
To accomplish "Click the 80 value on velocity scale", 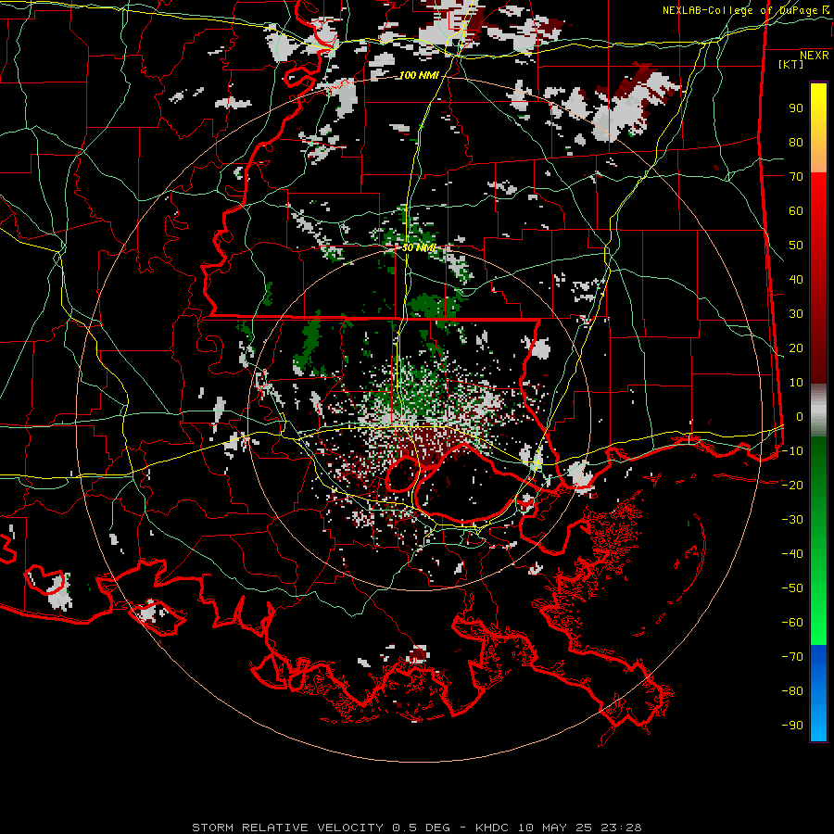I will tap(796, 143).
